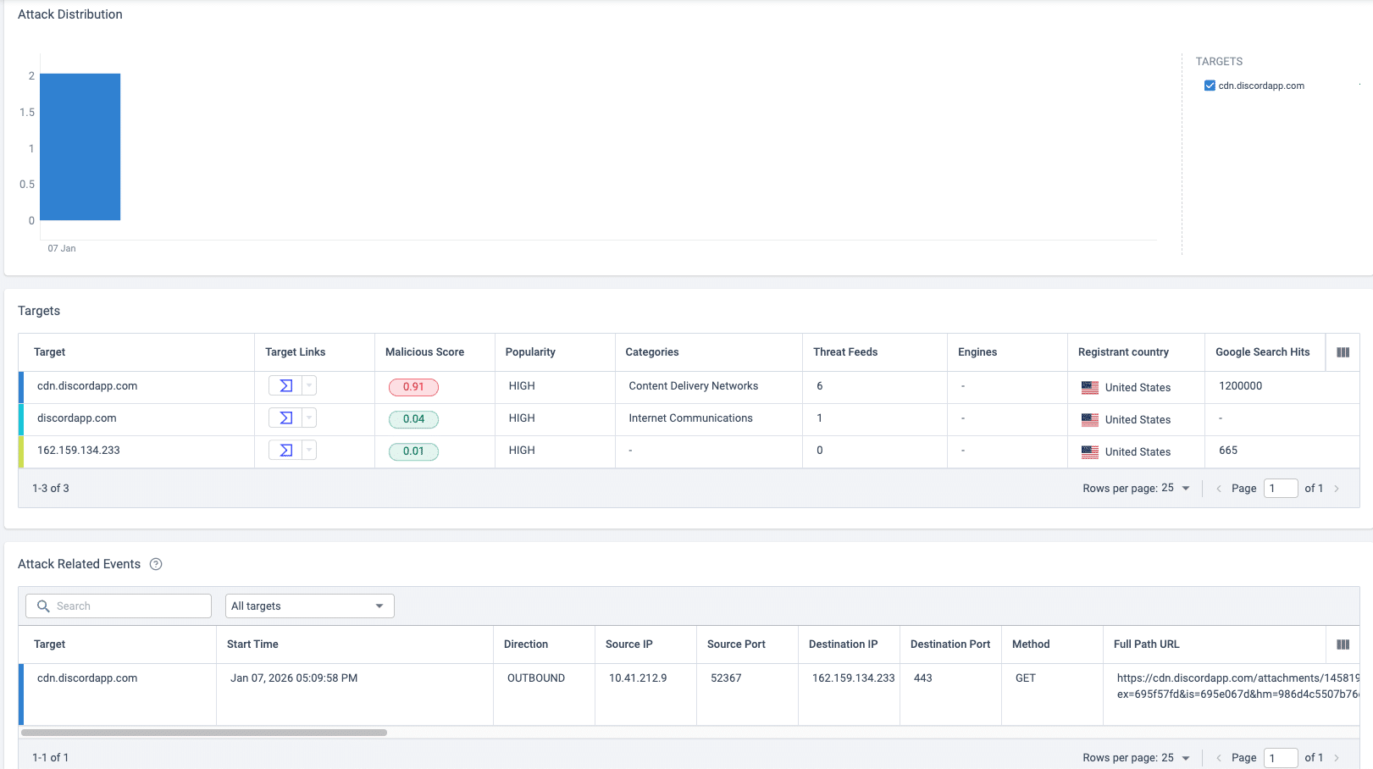
Task: Open target link icon for cdn.discordapp.com row
Action: [x=285, y=386]
